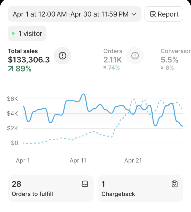Click the Apr 1 axis label
Viewport: 191px width, 212px height.
(23, 160)
